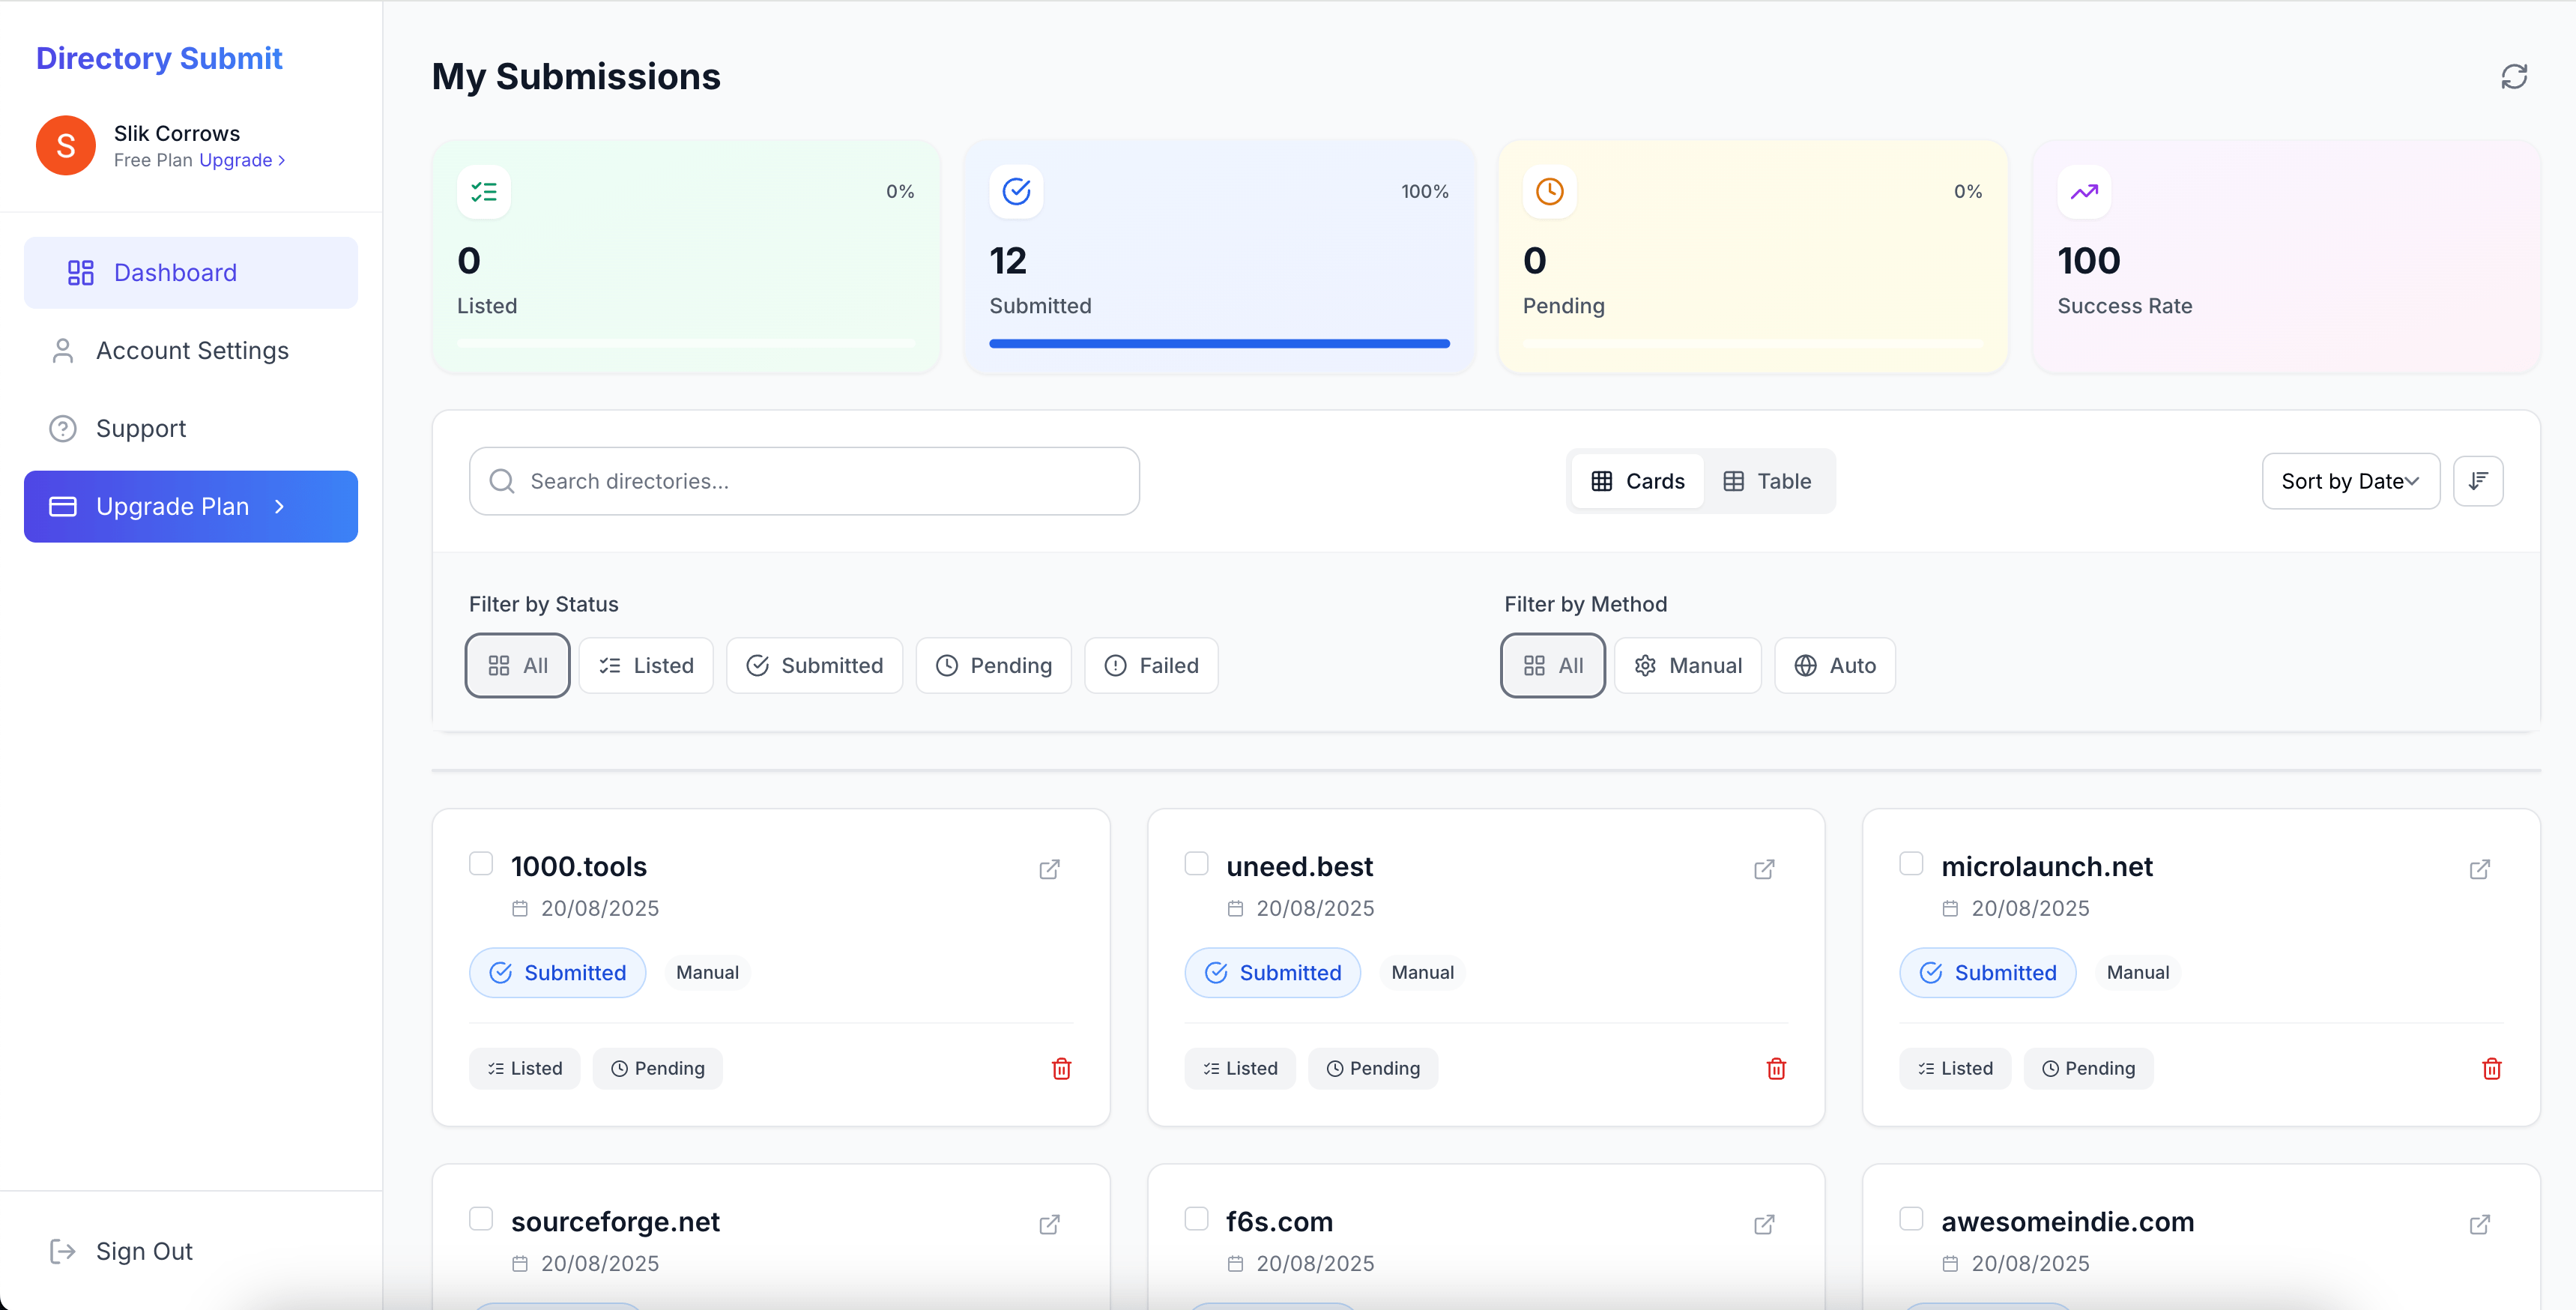This screenshot has width=2576, height=1310.
Task: Click trash icon on 1000.tools card
Action: tap(1061, 1068)
